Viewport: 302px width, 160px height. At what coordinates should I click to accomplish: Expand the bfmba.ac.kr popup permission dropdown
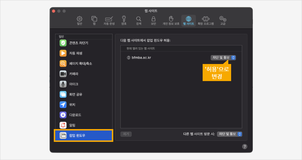(x=223, y=58)
